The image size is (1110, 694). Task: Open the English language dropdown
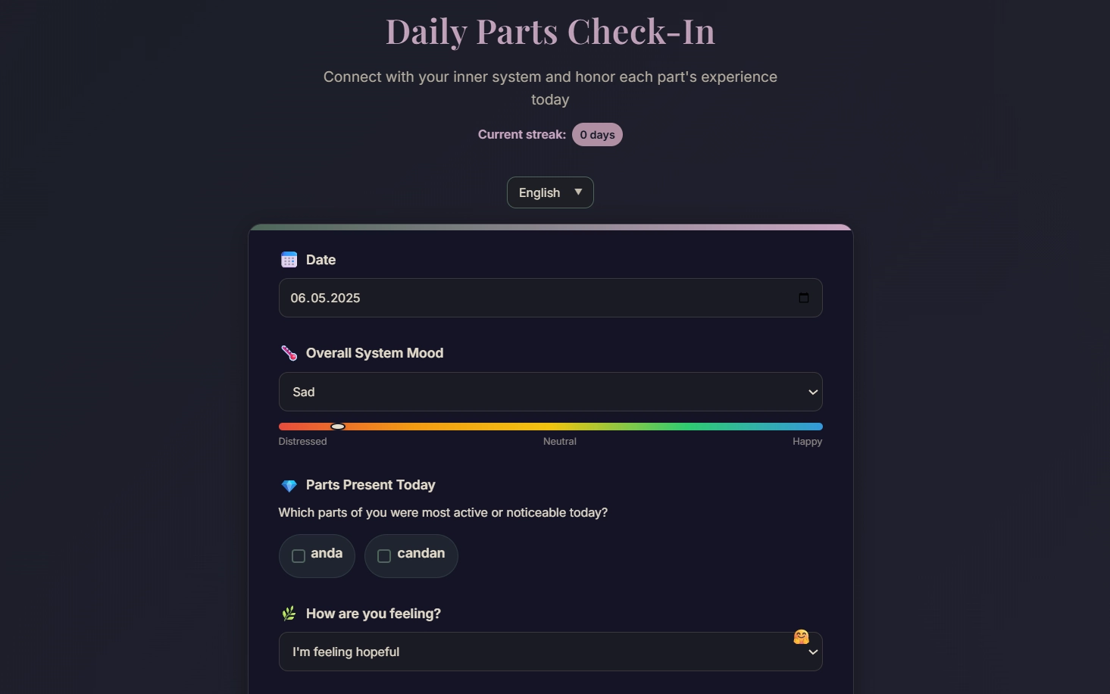pyautogui.click(x=550, y=192)
